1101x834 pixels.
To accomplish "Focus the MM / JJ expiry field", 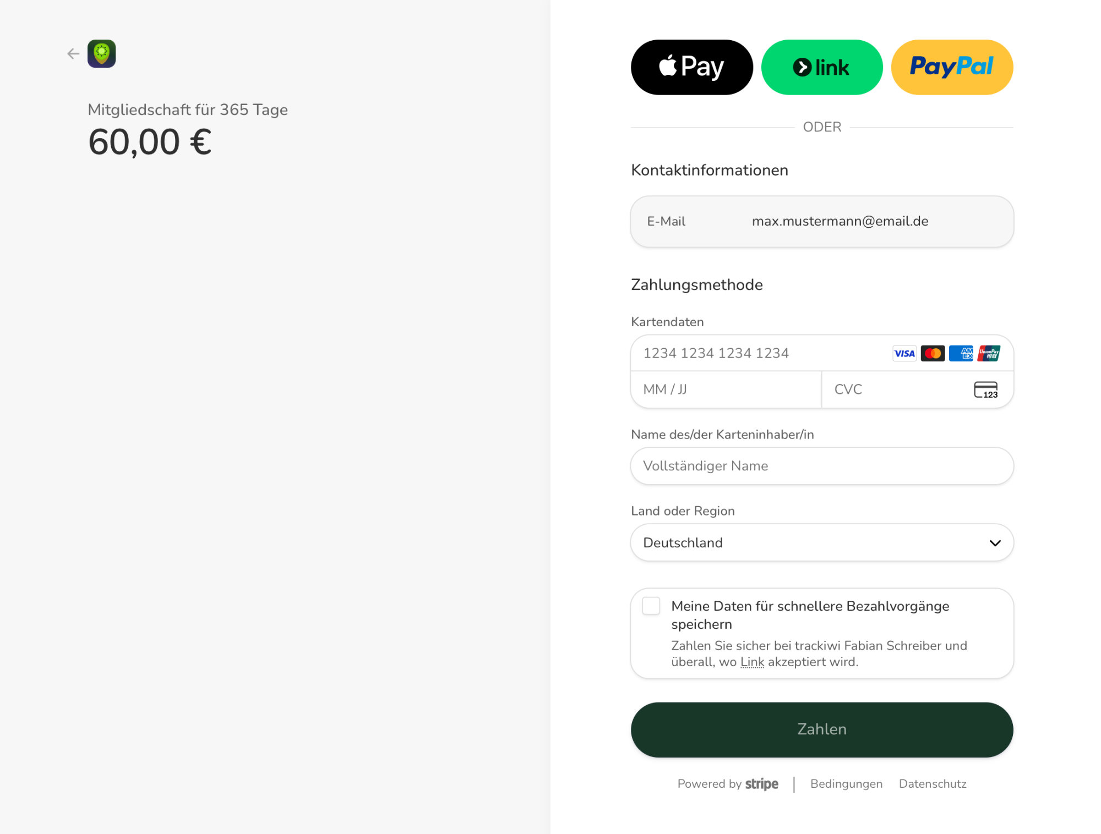I will [x=726, y=389].
